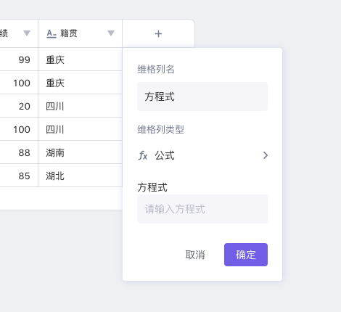Viewport: 341px width, 312px height.
Task: Select the cell with score 85
Action: pyautogui.click(x=19, y=176)
